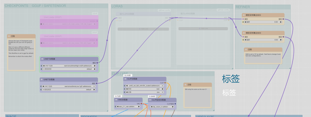Open wan_2.1_vae safetensors dropdown in VAE加载器
The height and width of the screenshot is (117, 311).
(128, 107)
